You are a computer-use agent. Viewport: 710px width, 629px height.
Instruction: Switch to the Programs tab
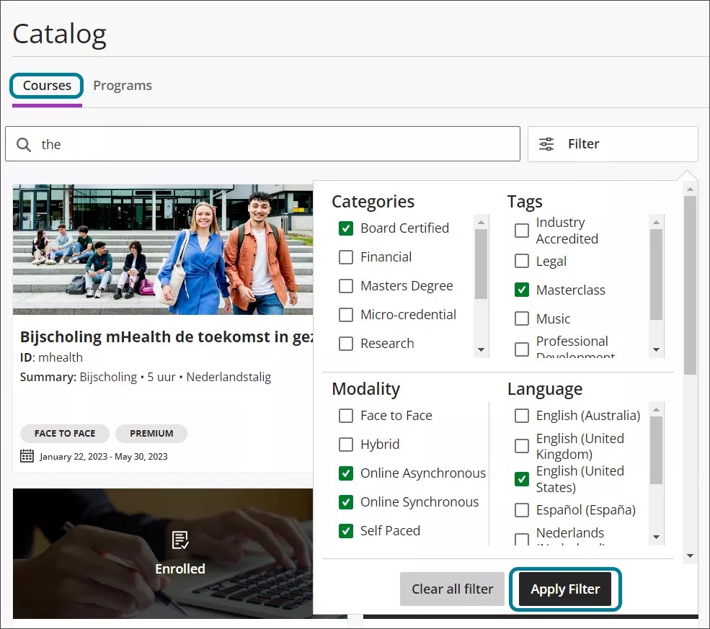pyautogui.click(x=122, y=85)
